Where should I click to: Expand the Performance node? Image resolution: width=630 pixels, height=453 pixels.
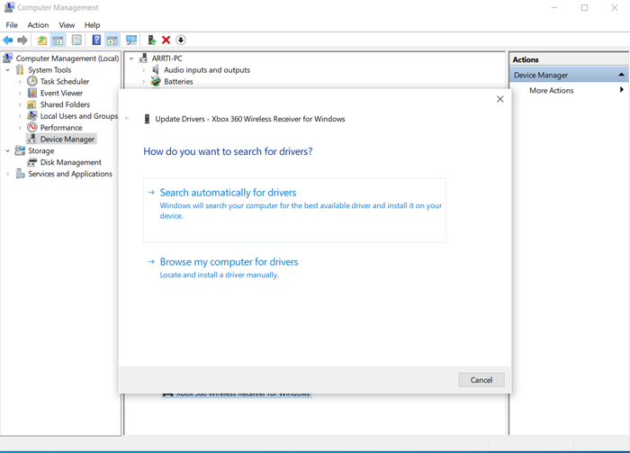tap(20, 128)
